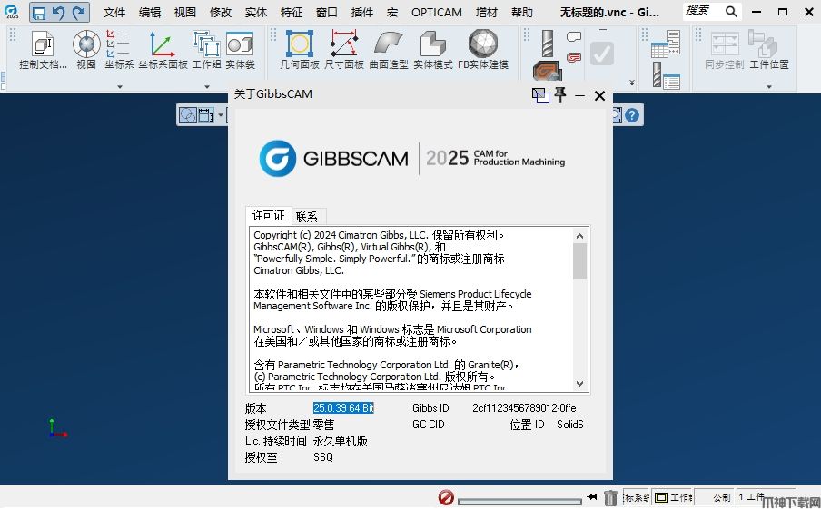Click scroll up arrow in license text
821x509 pixels.
[x=579, y=236]
